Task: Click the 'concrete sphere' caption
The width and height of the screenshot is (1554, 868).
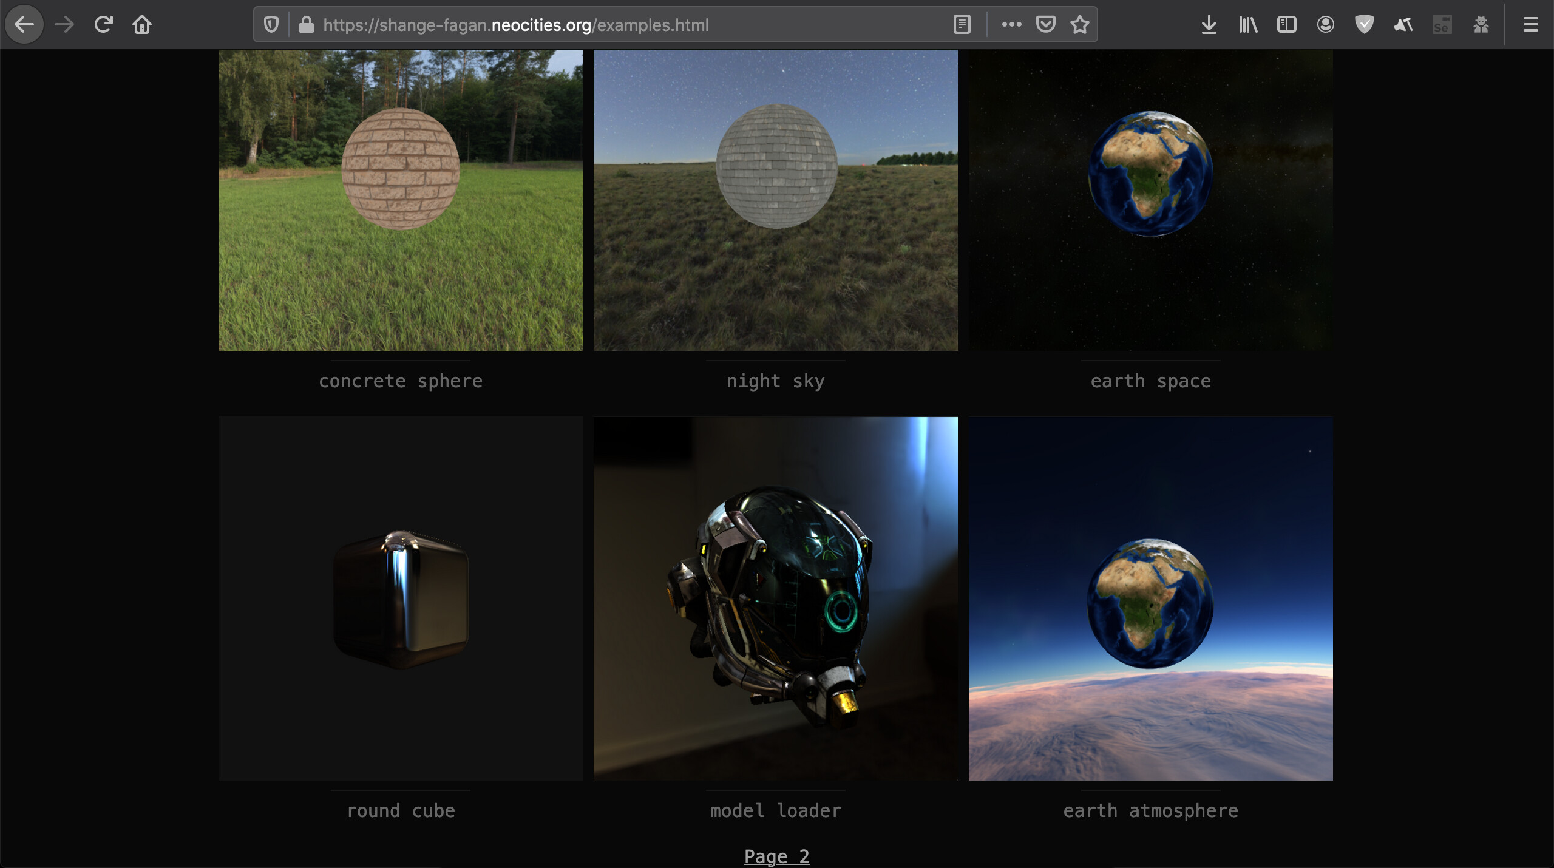Action: point(401,381)
